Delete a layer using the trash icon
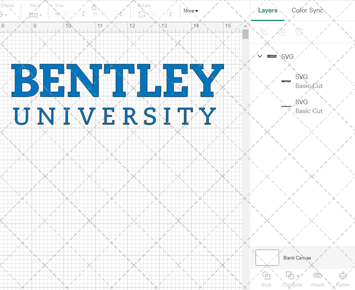The image size is (355, 290). [299, 32]
